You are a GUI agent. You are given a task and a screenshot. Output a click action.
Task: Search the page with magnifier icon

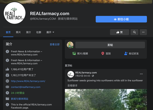pos(134,32)
